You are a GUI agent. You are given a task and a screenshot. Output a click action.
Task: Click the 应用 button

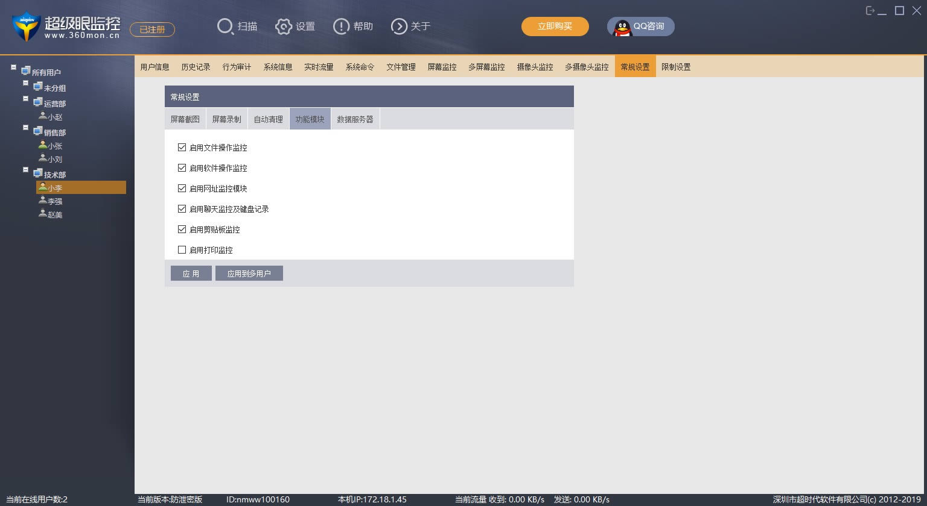click(x=191, y=273)
